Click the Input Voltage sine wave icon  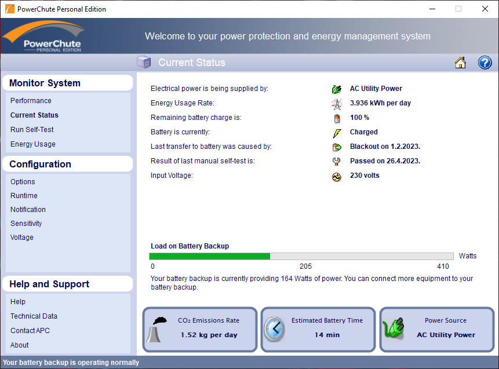pos(336,177)
